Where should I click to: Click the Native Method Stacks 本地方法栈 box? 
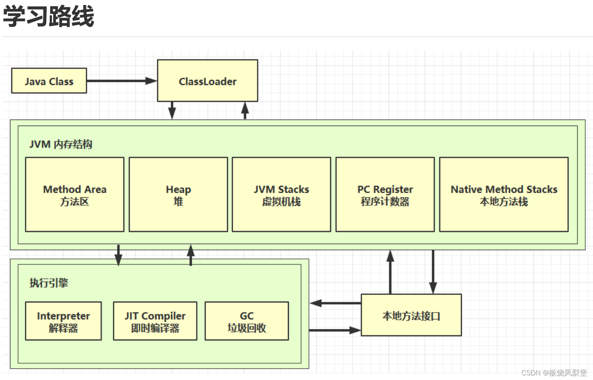point(504,195)
